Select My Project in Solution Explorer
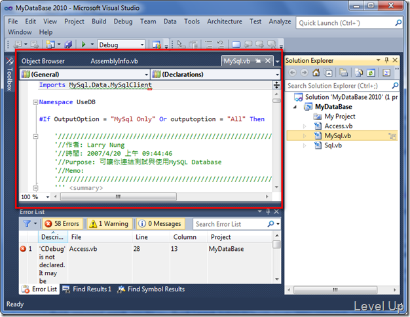 (340, 117)
